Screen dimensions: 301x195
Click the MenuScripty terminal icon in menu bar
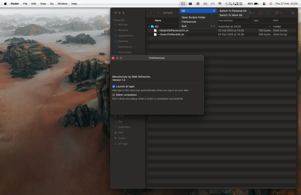pyautogui.click(x=183, y=4)
